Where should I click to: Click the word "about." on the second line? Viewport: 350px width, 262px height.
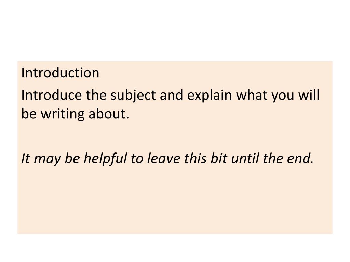tap(109, 114)
